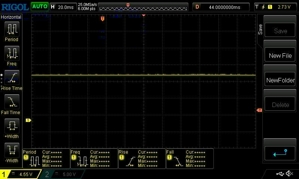The image size is (299, 179).
Task: Toggle the muted speaker icon
Action: click(289, 173)
